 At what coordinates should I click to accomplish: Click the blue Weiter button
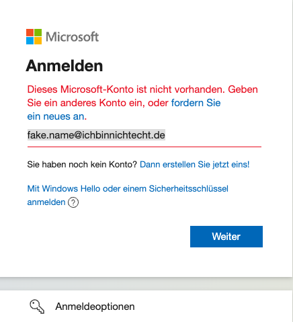point(226,237)
